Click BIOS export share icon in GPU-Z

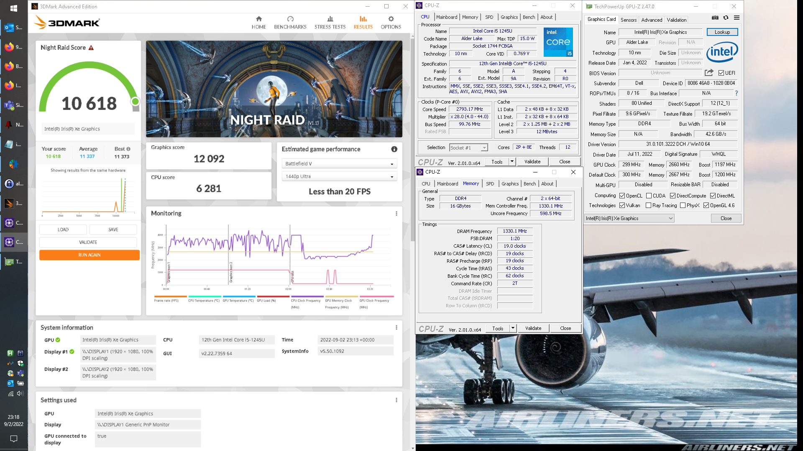pos(709,73)
